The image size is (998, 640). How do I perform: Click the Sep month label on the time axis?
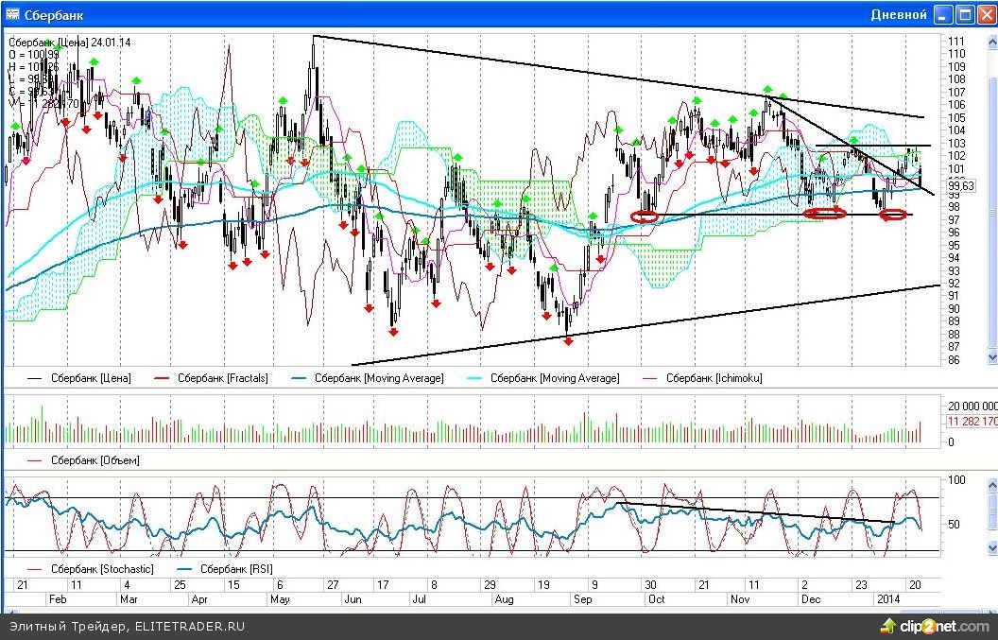click(582, 599)
